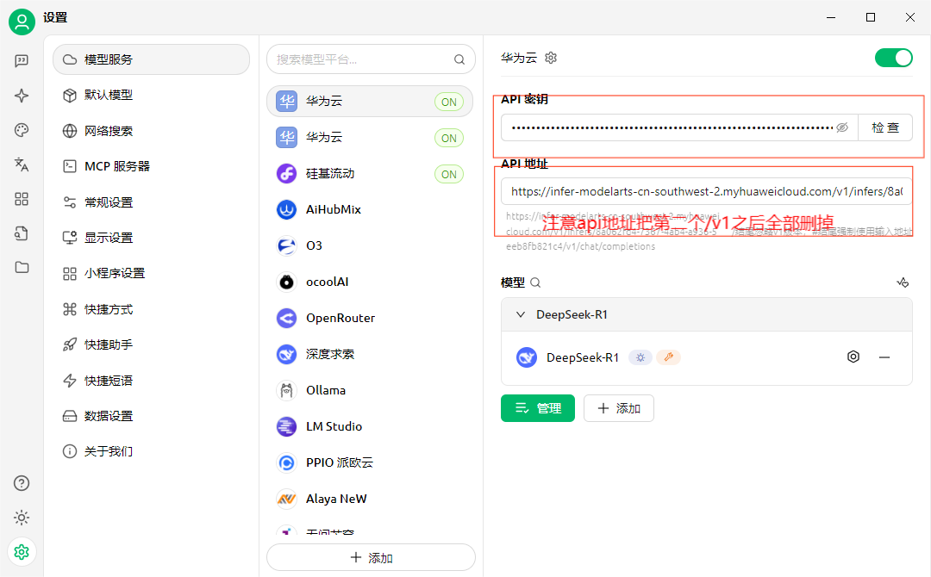
Task: Open the mini apps grid sidebar icon
Action: click(22, 199)
